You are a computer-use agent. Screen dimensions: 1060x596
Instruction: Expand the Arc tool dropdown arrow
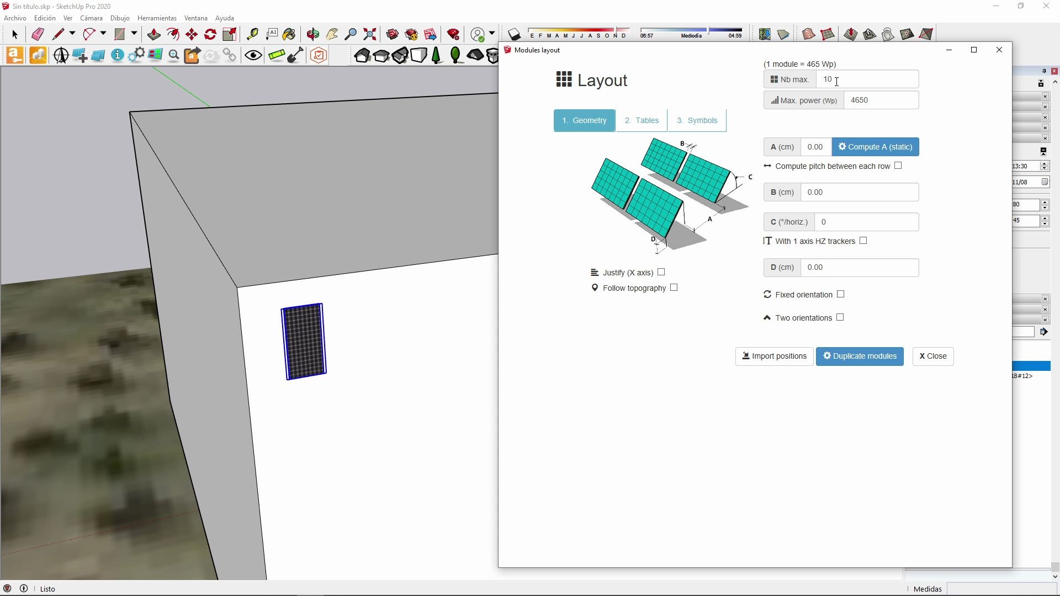click(x=103, y=34)
